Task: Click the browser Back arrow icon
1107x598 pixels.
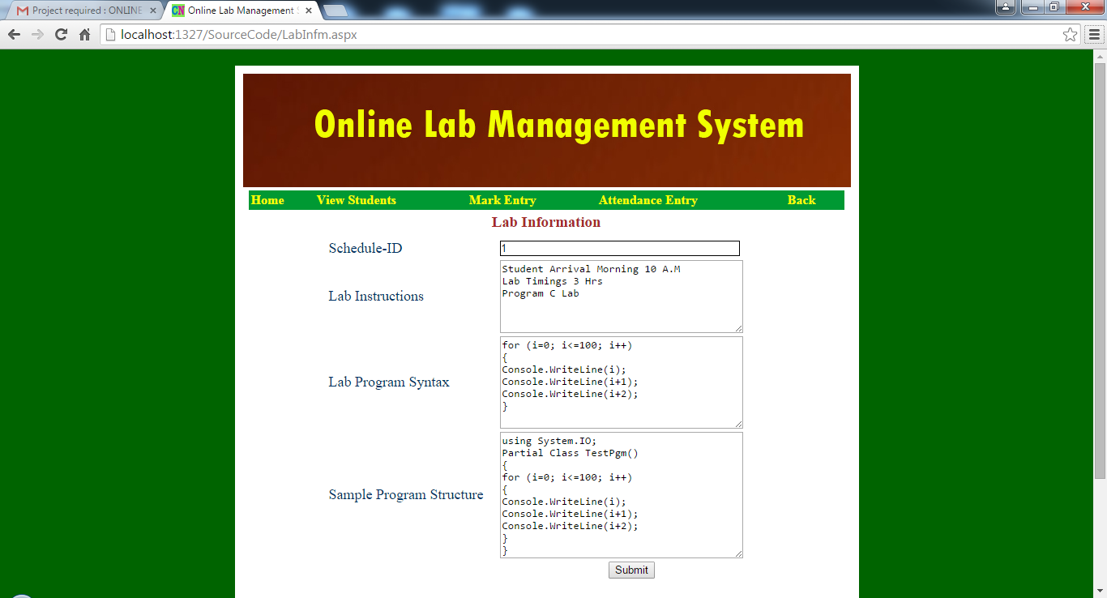Action: tap(14, 35)
